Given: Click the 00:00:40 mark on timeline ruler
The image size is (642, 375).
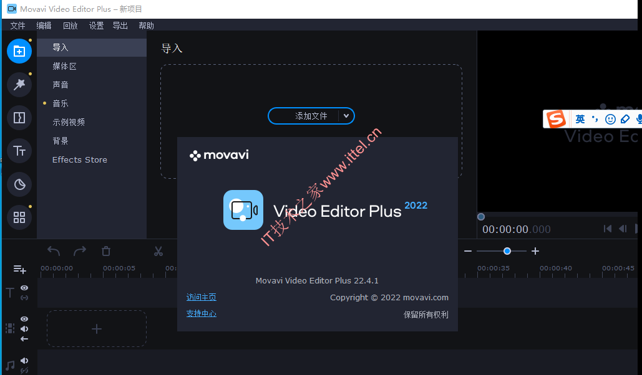Looking at the screenshot, I should coord(556,268).
